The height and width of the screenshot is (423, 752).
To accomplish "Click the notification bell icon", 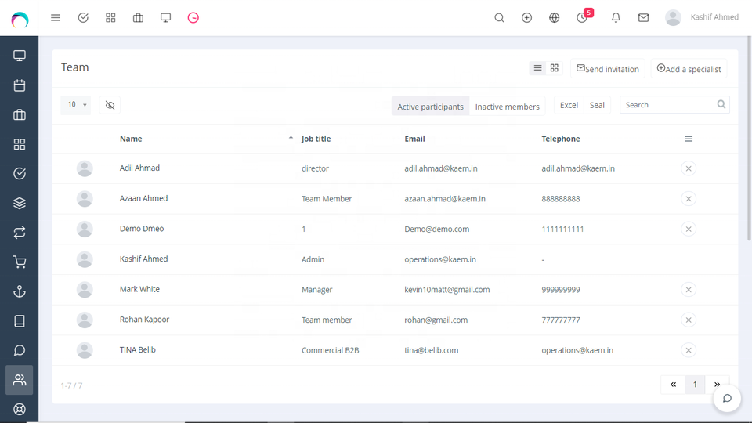I will [x=616, y=17].
